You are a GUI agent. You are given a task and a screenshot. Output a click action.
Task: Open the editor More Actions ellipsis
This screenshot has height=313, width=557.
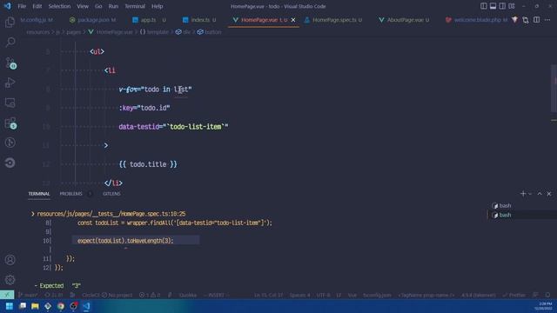pyautogui.click(x=547, y=20)
